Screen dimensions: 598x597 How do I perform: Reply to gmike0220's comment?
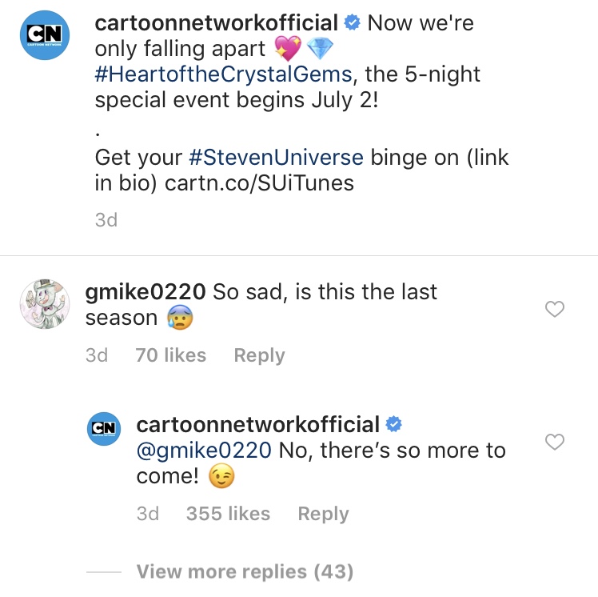click(259, 355)
